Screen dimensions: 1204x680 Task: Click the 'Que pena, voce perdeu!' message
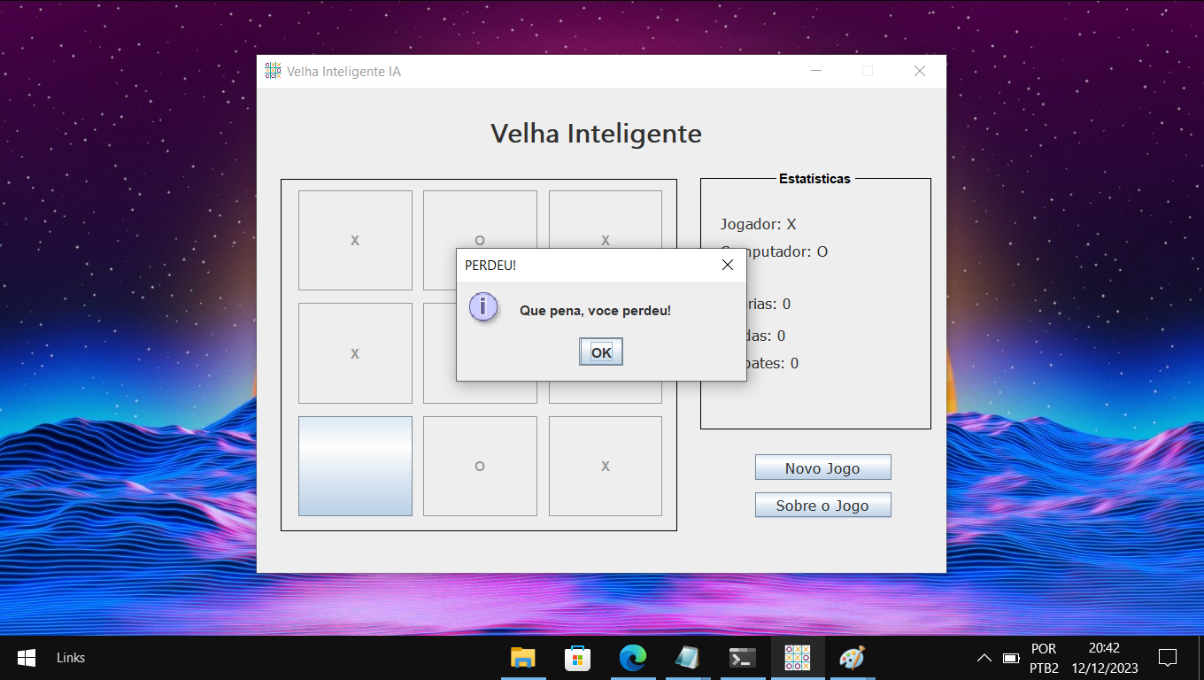(595, 311)
